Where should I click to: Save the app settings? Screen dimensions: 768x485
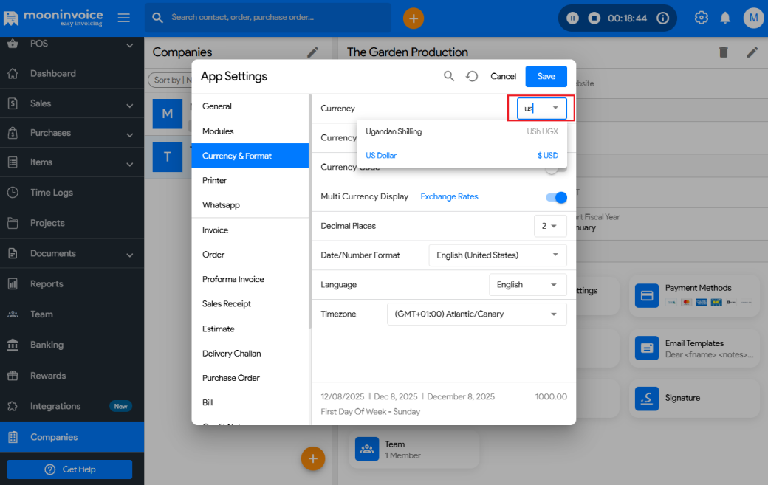(546, 76)
